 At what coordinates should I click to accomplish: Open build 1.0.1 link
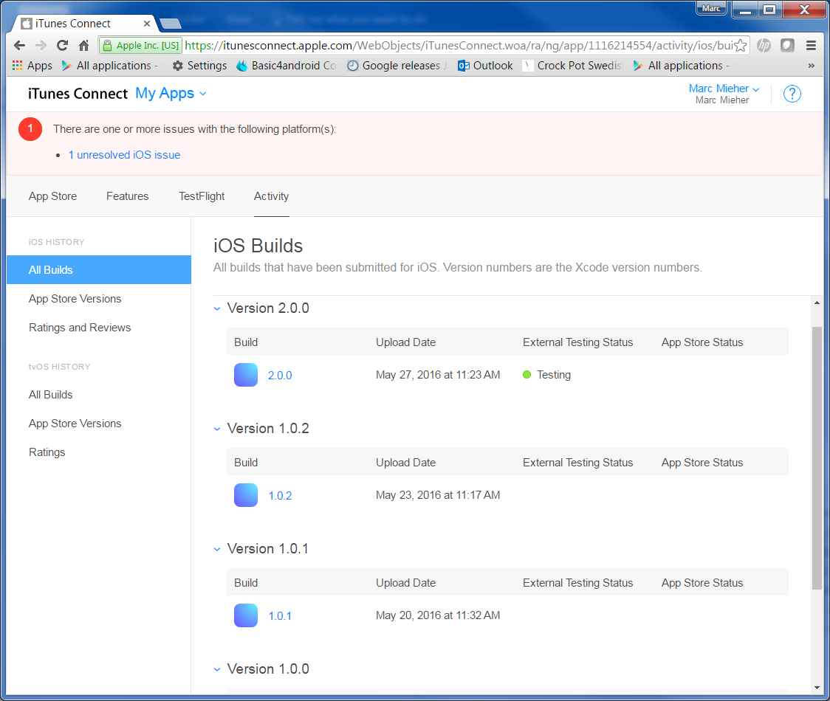tap(280, 616)
